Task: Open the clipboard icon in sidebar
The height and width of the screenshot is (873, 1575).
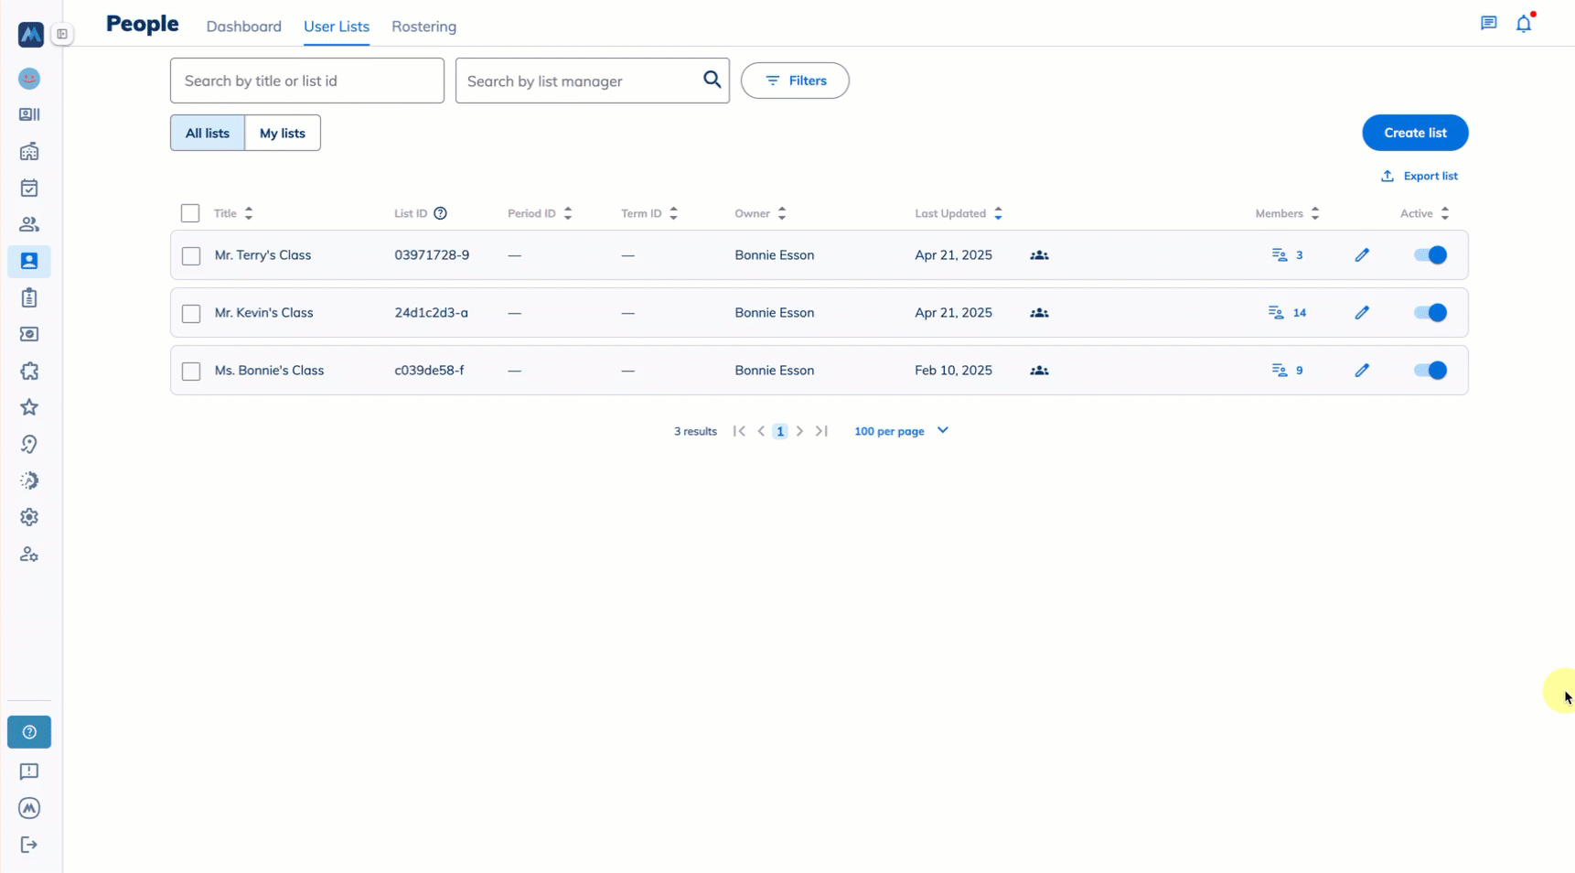Action: (29, 297)
